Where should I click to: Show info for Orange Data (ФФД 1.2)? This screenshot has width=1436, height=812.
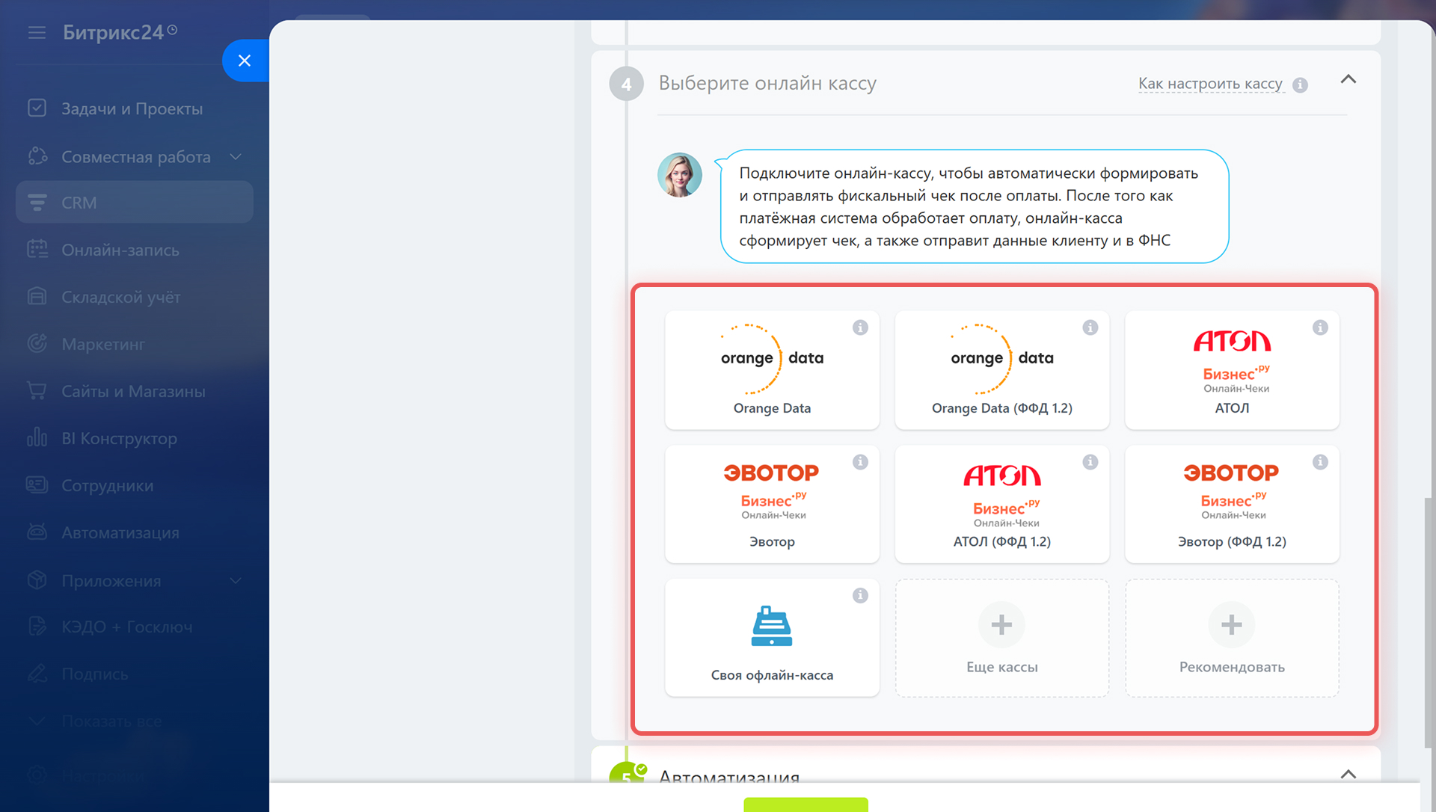1090,327
